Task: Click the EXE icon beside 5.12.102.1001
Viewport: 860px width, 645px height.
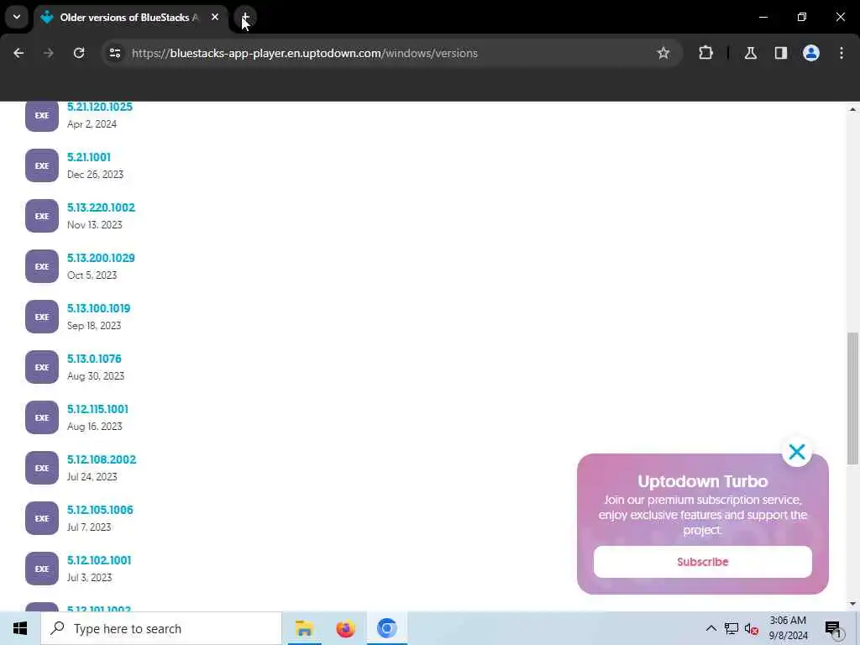Action: [x=42, y=569]
